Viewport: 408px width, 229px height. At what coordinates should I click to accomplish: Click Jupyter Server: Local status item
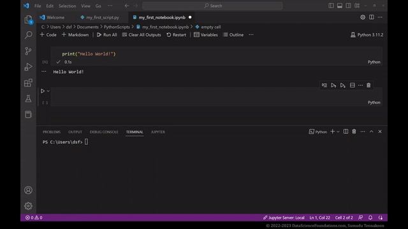click(284, 218)
